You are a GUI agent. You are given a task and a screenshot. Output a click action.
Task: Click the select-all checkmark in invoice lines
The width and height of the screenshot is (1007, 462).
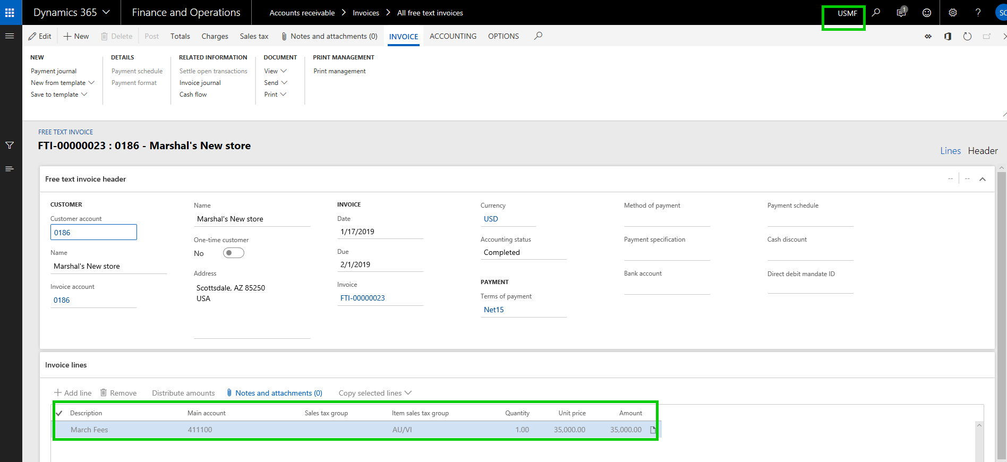pyautogui.click(x=59, y=413)
